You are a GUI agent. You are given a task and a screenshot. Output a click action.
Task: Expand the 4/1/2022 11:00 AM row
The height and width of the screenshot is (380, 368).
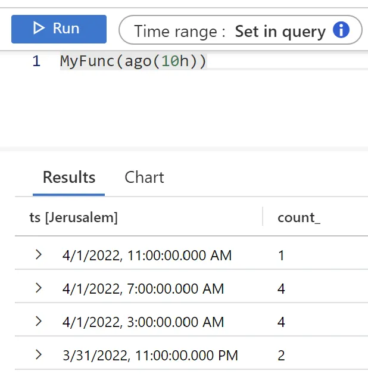tap(39, 255)
